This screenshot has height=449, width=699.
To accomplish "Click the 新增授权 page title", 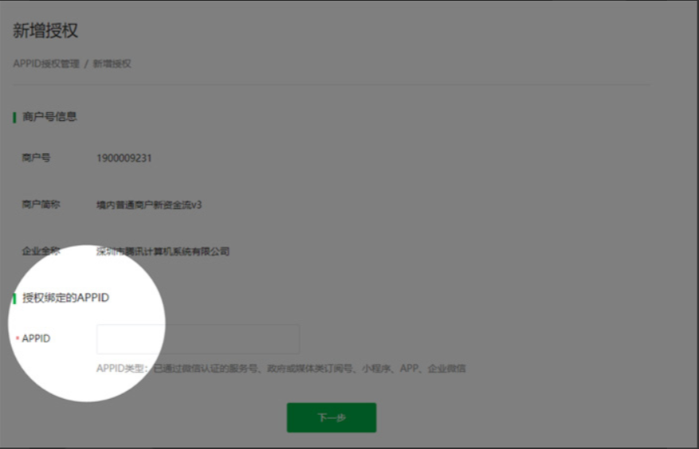I will point(45,30).
